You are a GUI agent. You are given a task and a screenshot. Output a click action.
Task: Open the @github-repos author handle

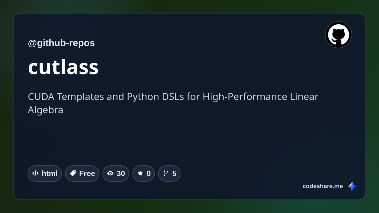pyautogui.click(x=61, y=43)
